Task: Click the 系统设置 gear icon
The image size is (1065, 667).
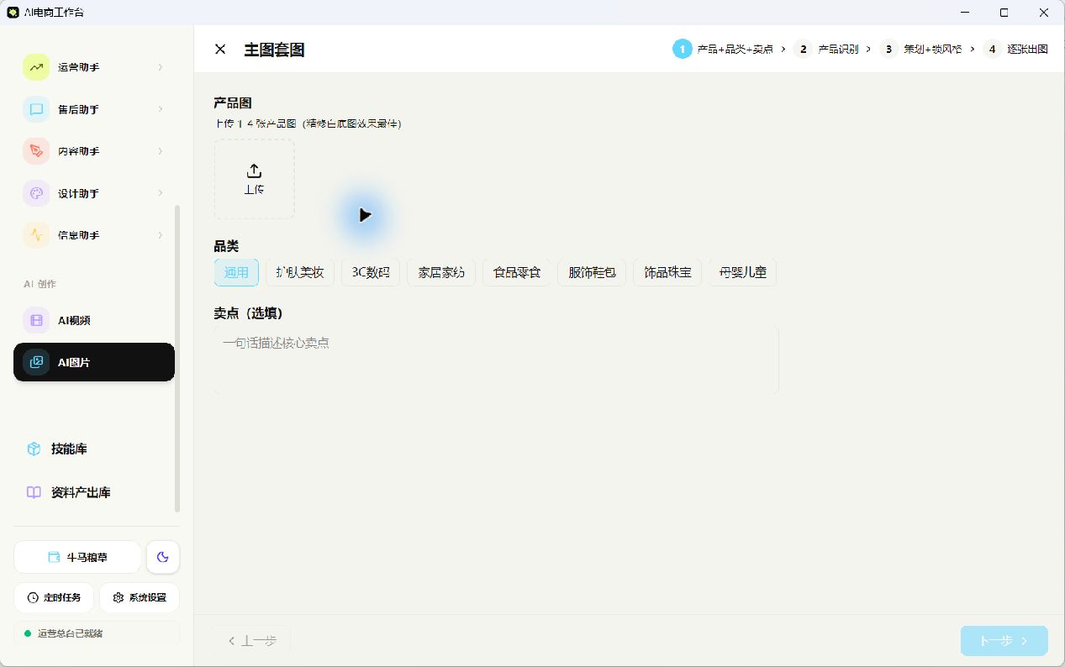Action: pos(119,597)
